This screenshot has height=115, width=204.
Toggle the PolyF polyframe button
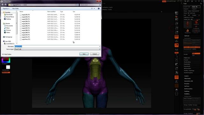coord(176,77)
